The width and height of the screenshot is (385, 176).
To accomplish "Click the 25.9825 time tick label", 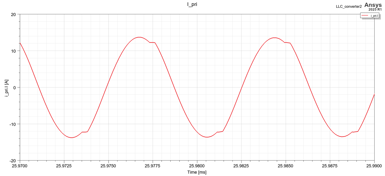I will click(241, 166).
